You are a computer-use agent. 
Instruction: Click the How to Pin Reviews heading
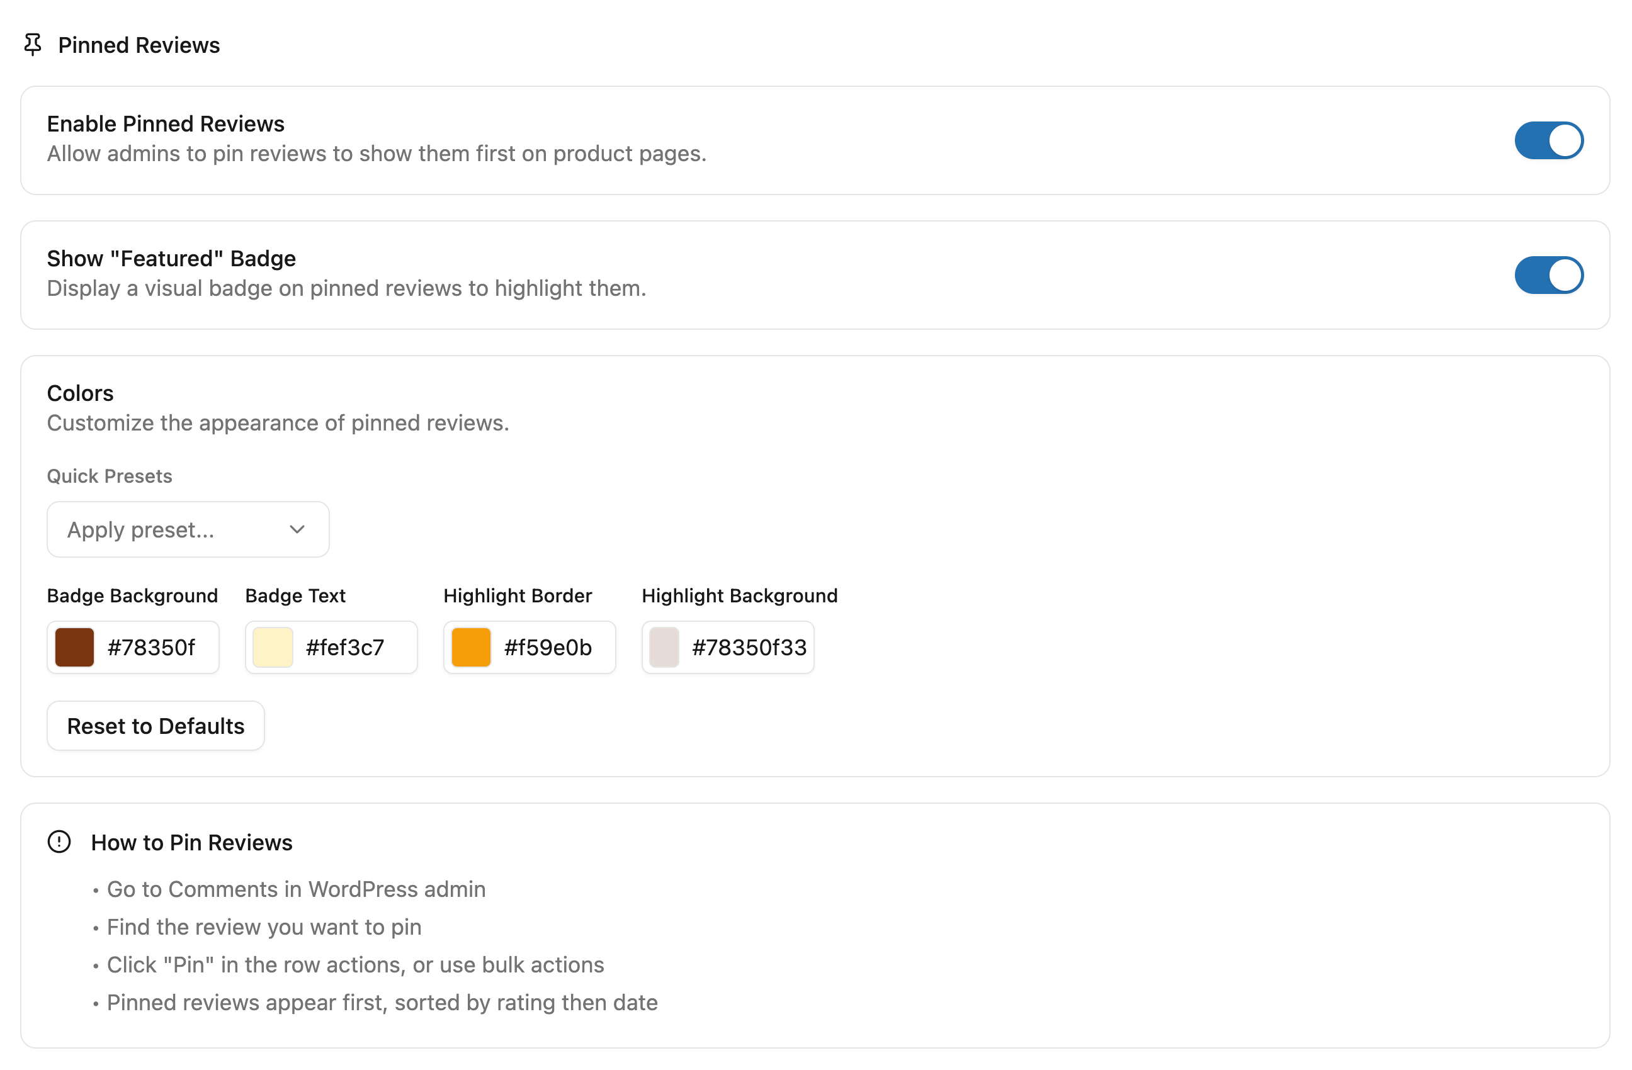tap(192, 842)
